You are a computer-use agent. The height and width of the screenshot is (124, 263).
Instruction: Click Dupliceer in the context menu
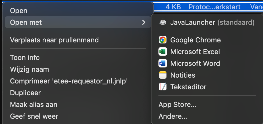tap(25, 93)
